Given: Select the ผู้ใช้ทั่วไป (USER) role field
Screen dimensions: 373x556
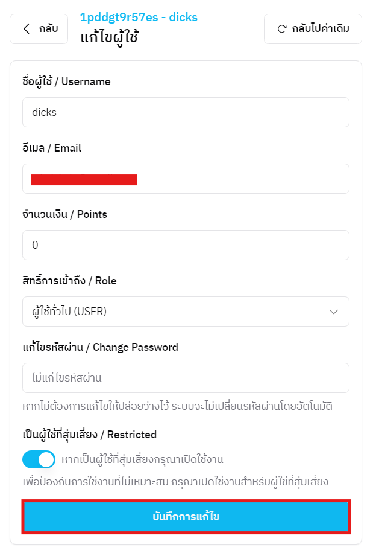Looking at the screenshot, I should (186, 312).
